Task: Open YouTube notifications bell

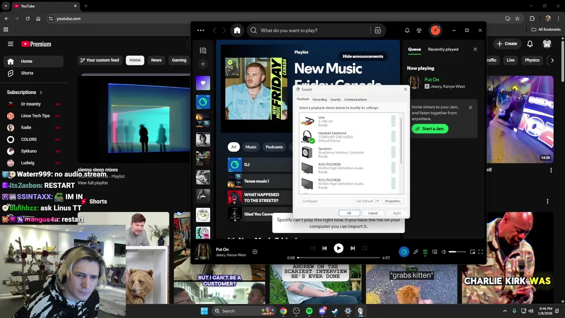Action: click(530, 44)
